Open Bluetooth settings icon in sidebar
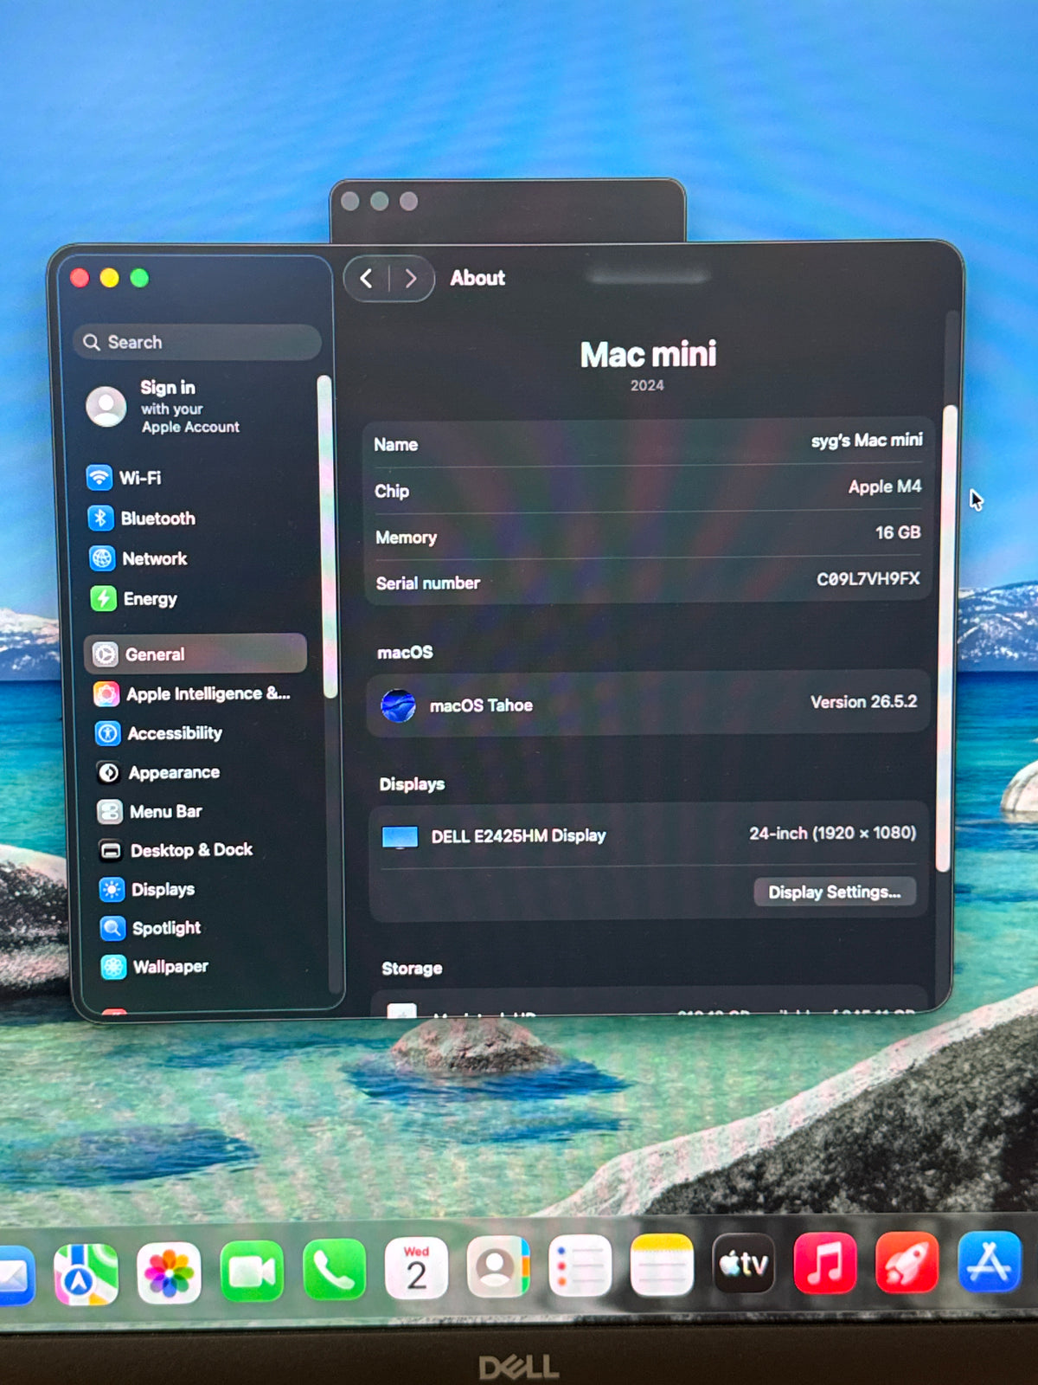1038x1385 pixels. click(100, 518)
